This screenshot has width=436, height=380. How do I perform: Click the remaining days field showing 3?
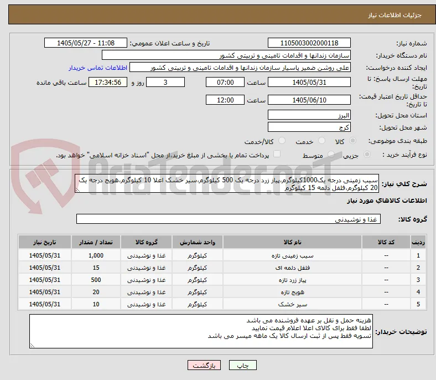[x=165, y=82]
